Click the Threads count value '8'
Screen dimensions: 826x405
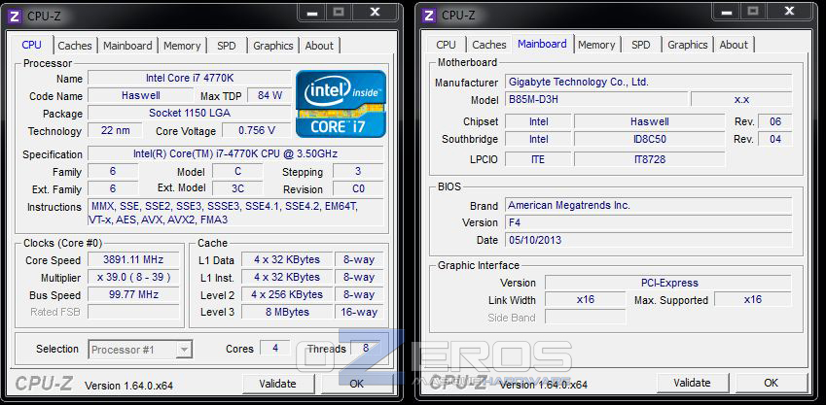point(366,349)
